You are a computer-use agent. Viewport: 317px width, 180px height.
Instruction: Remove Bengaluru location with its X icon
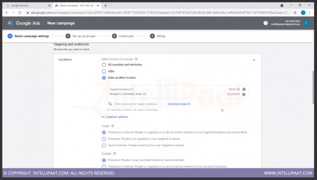tap(244, 94)
